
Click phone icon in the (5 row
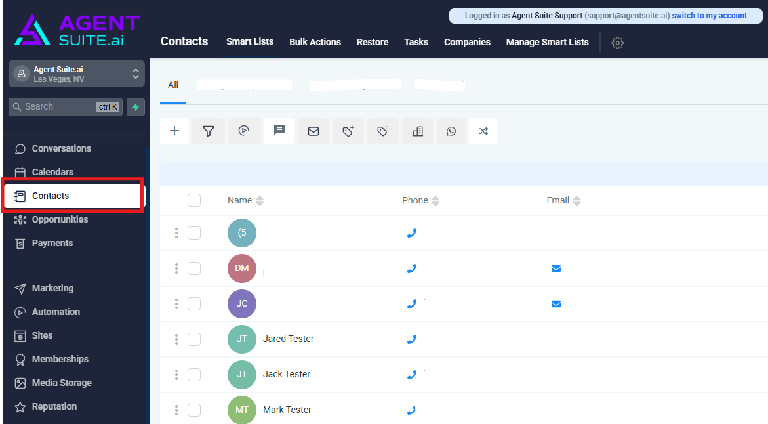(x=412, y=233)
